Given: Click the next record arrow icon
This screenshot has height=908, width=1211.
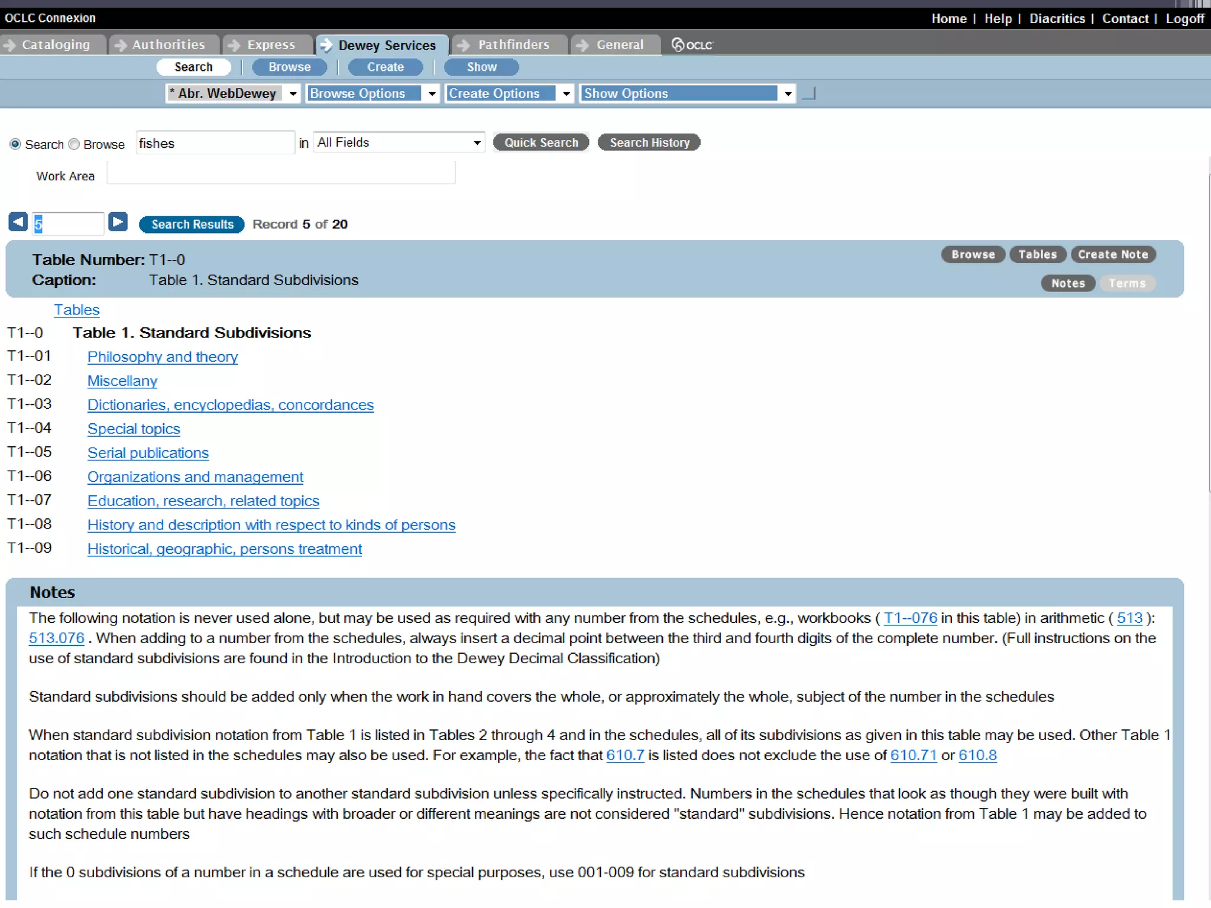Looking at the screenshot, I should (x=118, y=222).
